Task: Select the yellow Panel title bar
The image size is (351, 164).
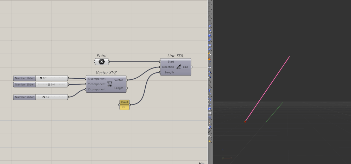Action: point(125,102)
